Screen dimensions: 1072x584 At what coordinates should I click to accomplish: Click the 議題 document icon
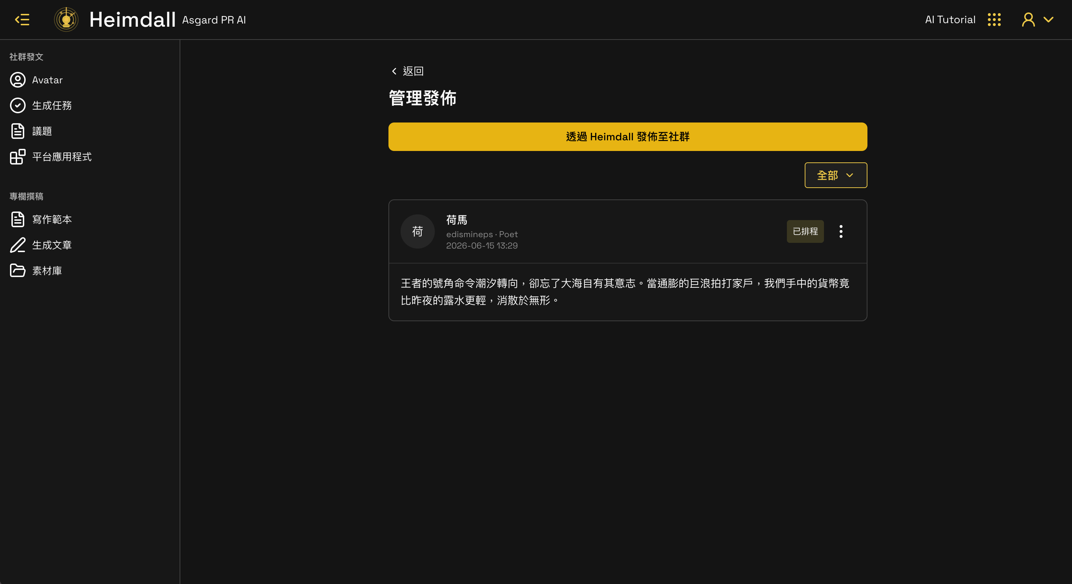(17, 131)
